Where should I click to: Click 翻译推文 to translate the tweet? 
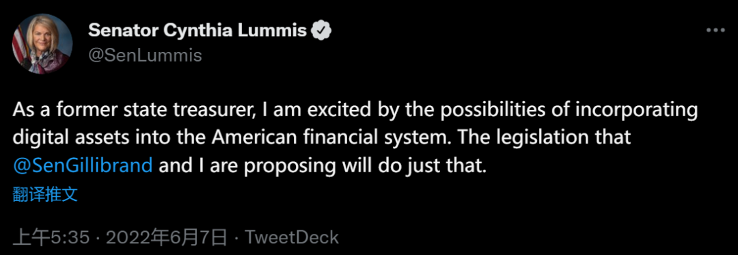tap(45, 193)
